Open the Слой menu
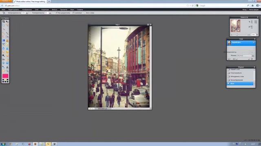The image size is (261, 146). pos(37,10)
